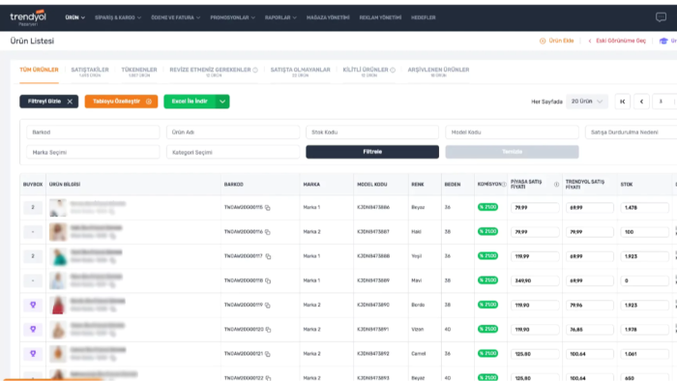Open product thumbnail in Haki row
This screenshot has height=381, width=677.
pyautogui.click(x=57, y=232)
